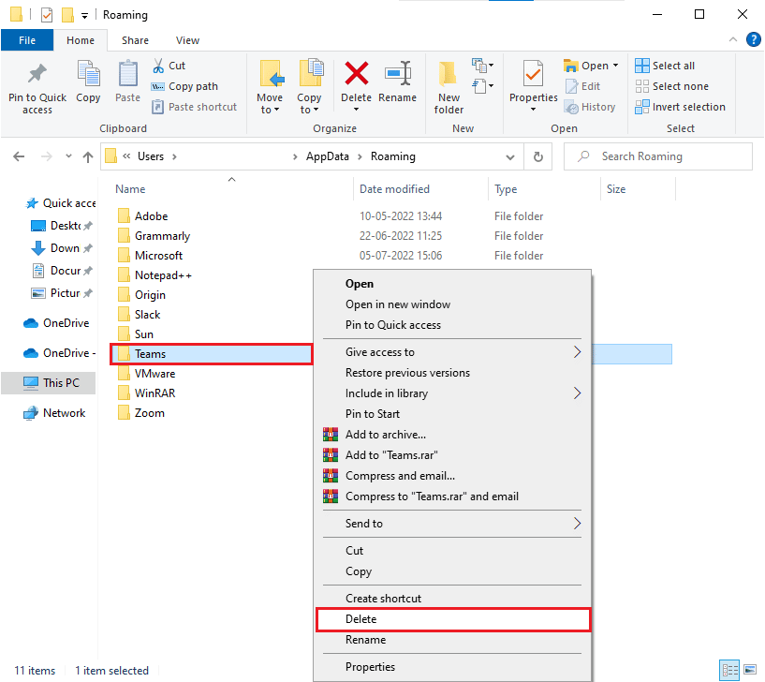Choose Pin to Start menu entry
This screenshot has height=682, width=765.
[373, 414]
